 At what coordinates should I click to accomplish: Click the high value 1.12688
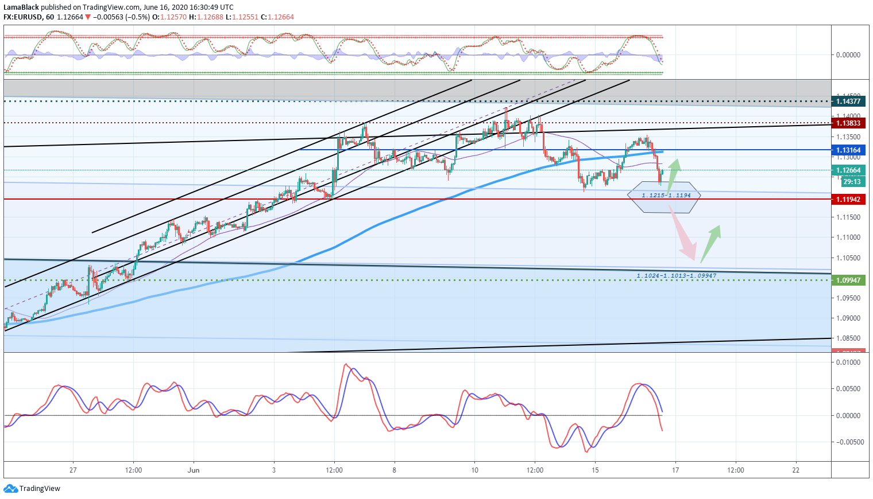210,17
